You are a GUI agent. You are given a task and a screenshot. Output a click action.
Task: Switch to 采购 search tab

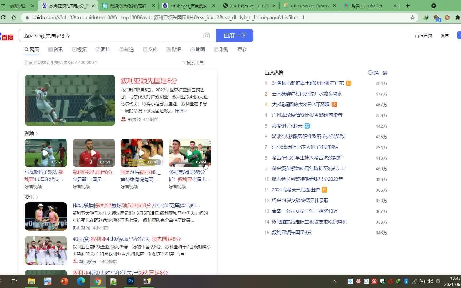[x=221, y=50]
